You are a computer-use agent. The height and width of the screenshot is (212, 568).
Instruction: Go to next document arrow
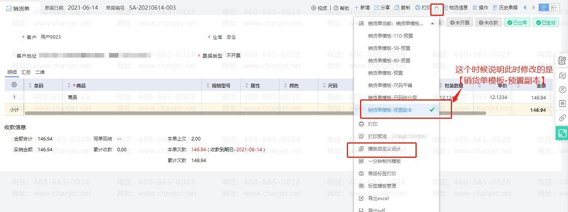click(534, 8)
